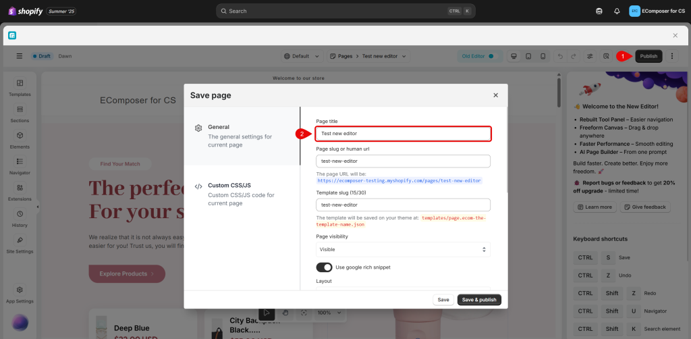
Task: Click the canvas vertical scrollbar
Action: coord(559,91)
